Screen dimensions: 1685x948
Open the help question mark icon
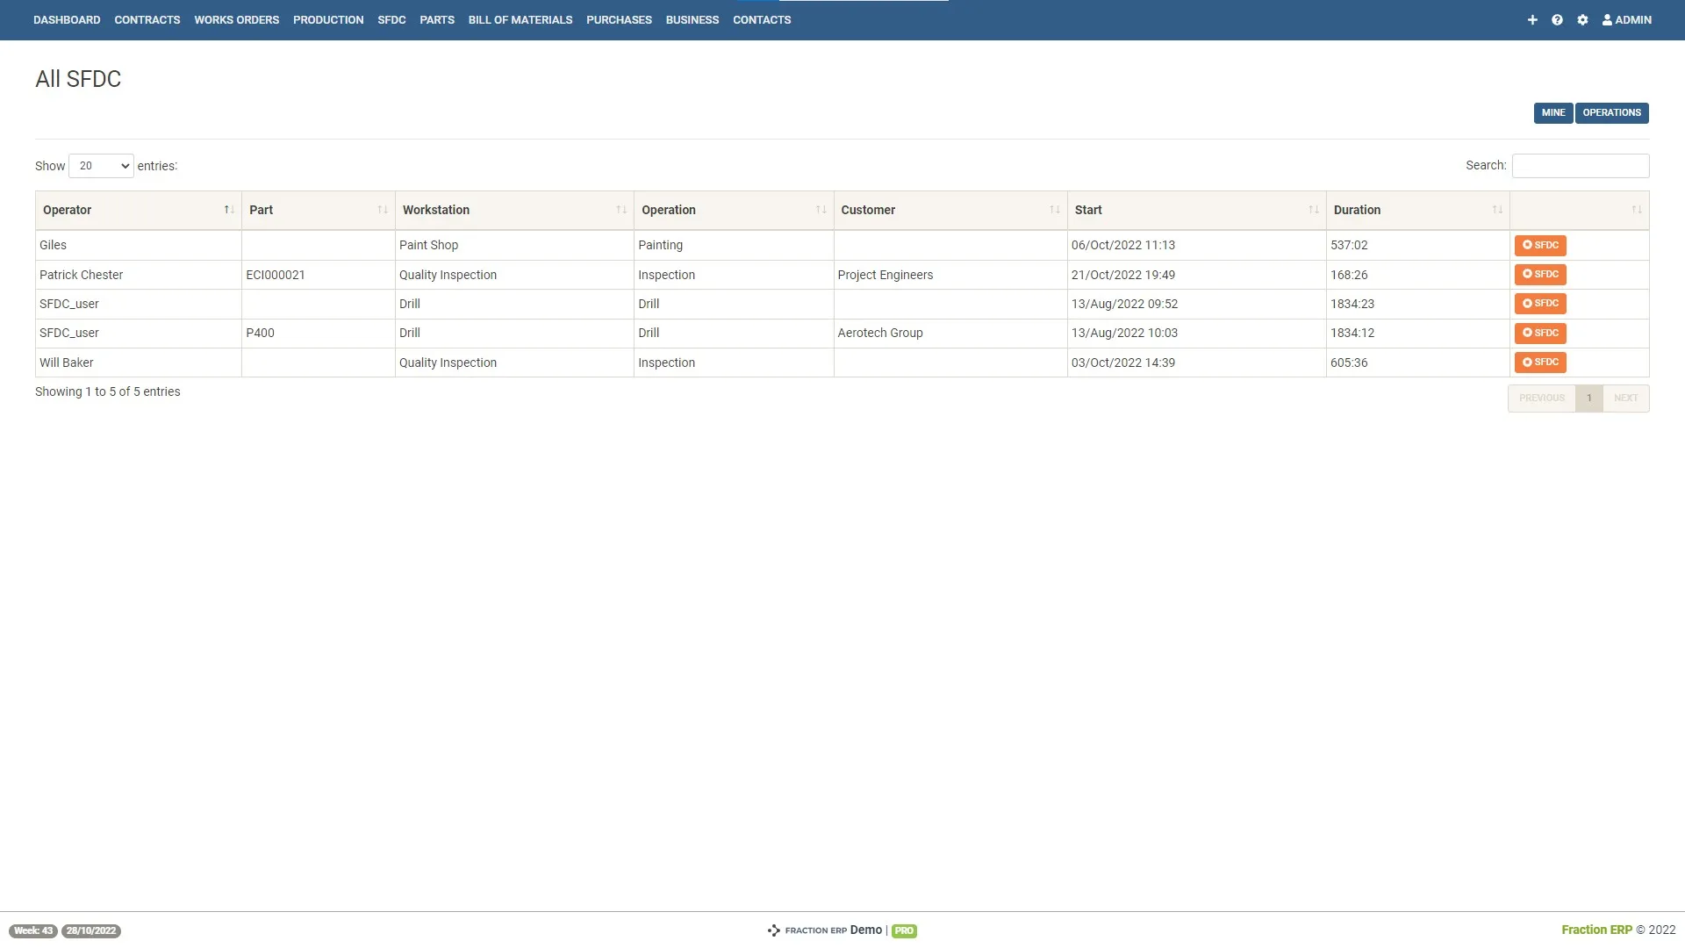[1557, 19]
